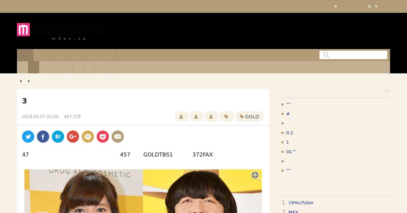Click the PR label above the sidebar list
This screenshot has height=213, width=407.
click(x=387, y=92)
